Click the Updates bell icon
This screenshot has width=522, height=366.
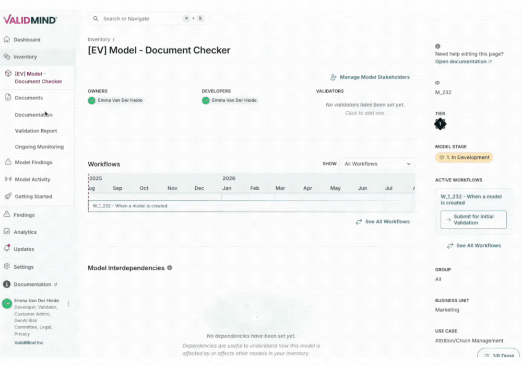click(x=7, y=248)
